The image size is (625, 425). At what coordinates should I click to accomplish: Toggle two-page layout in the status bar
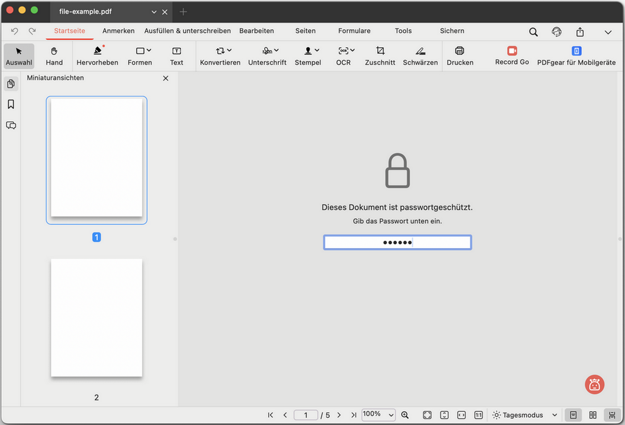pos(592,414)
